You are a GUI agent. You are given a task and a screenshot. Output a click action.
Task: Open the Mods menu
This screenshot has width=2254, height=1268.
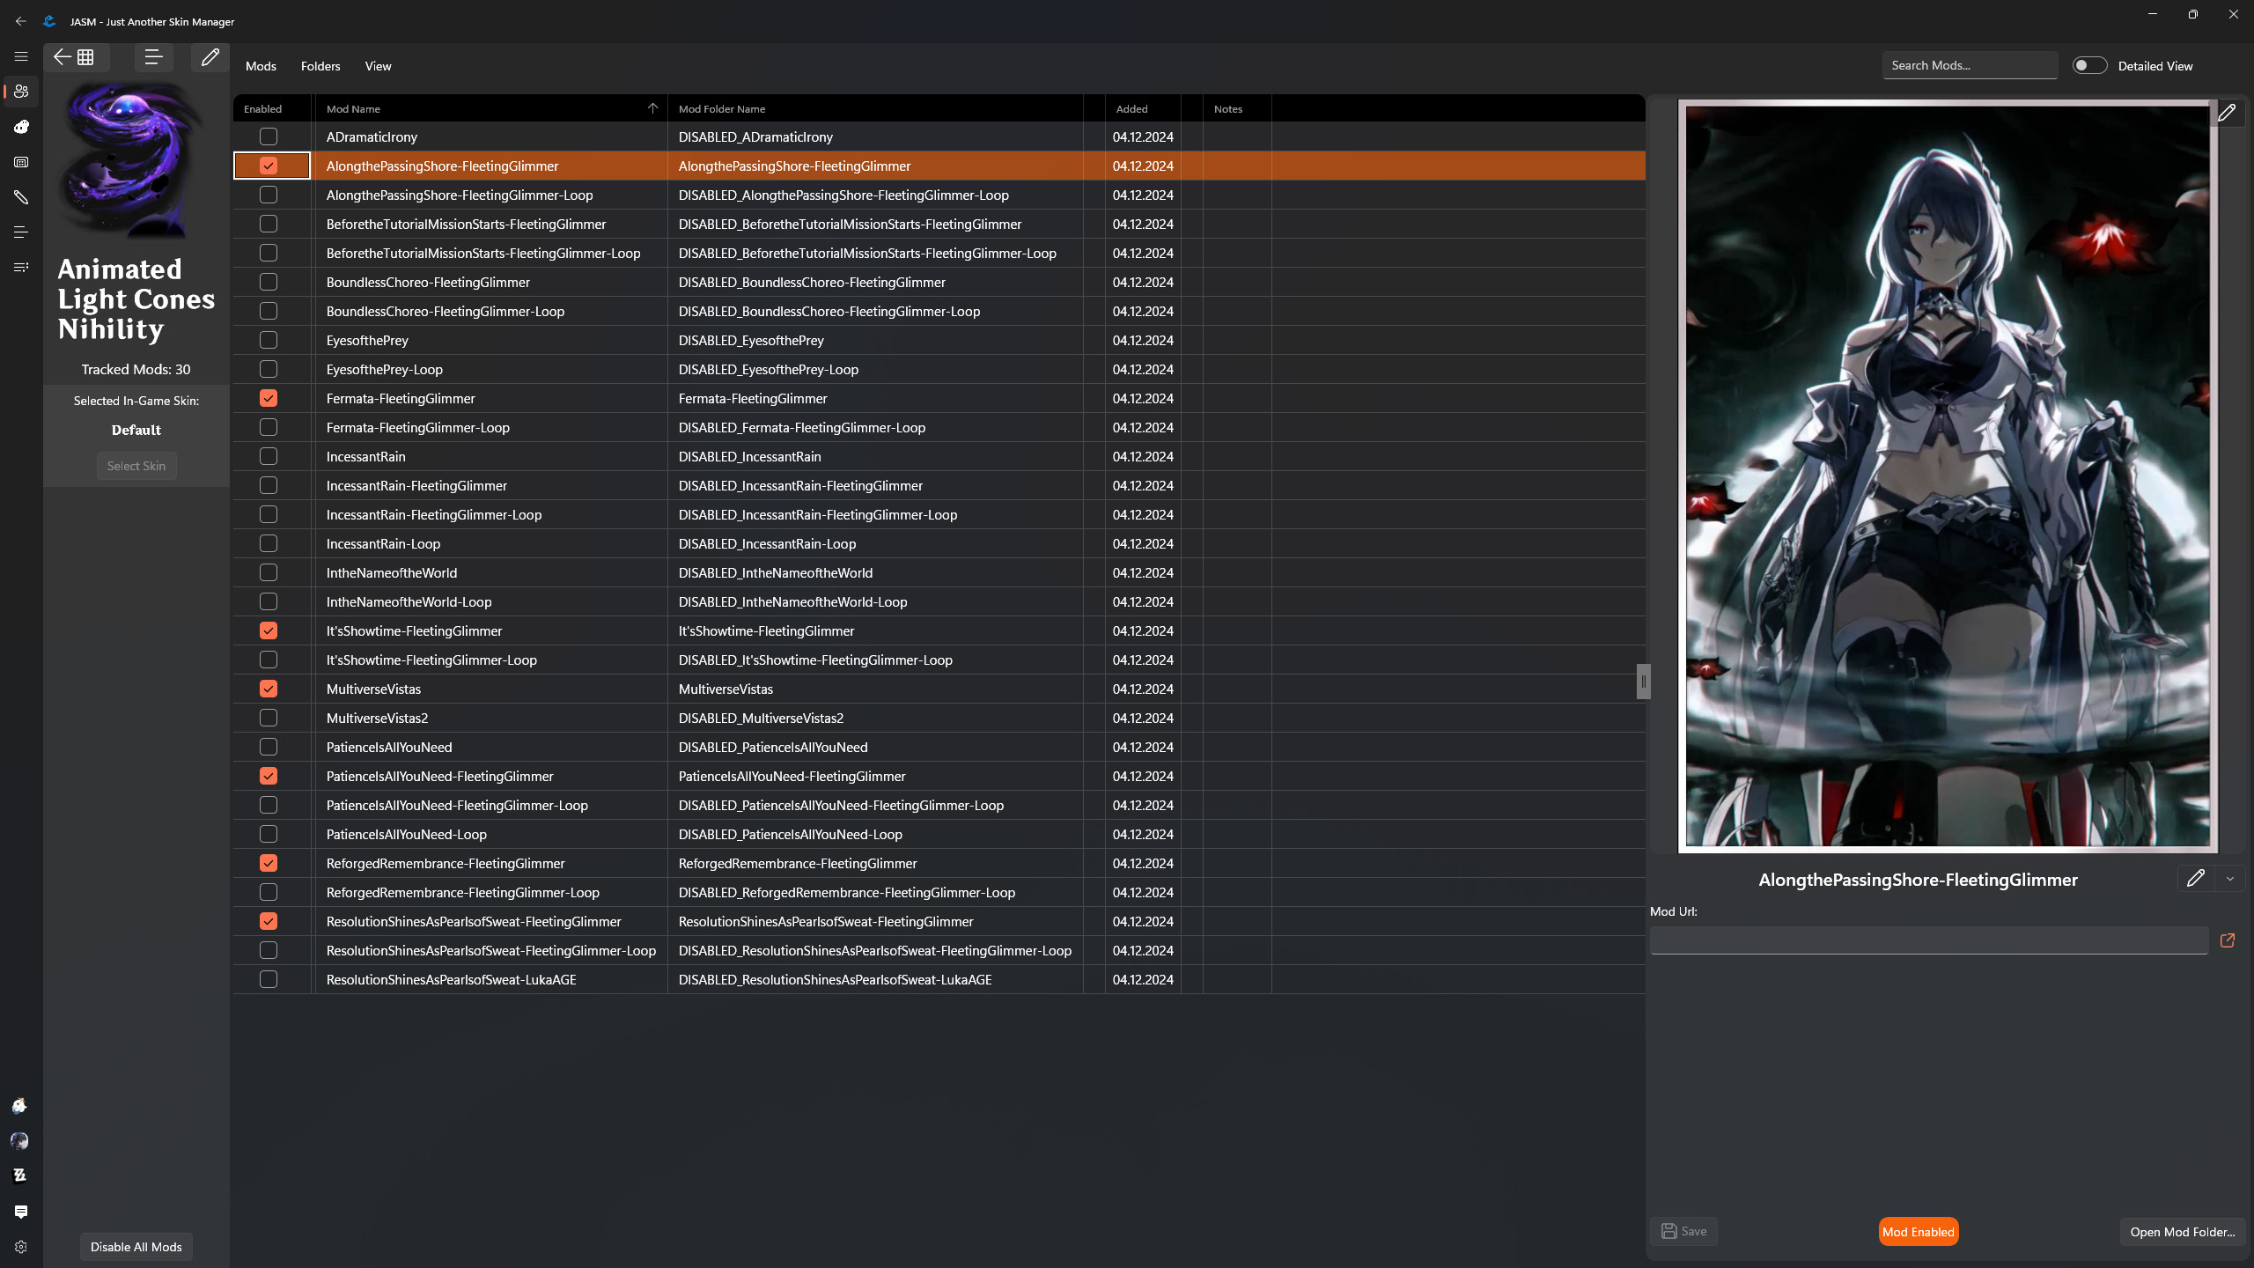pyautogui.click(x=261, y=66)
